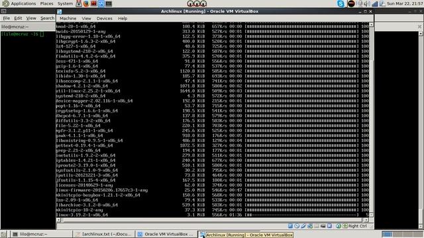Click the VM horizontal scrollbar left arrow

point(58,220)
